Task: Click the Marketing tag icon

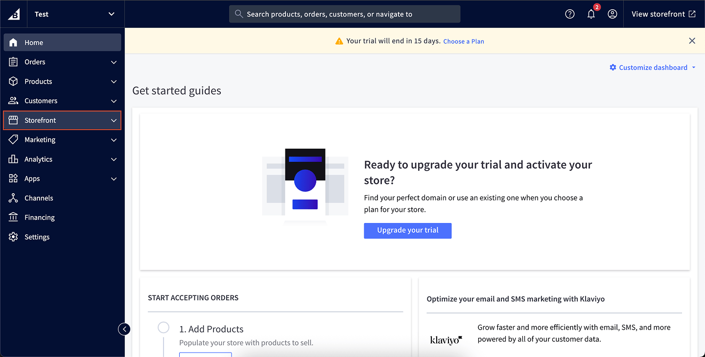Action: pyautogui.click(x=13, y=140)
